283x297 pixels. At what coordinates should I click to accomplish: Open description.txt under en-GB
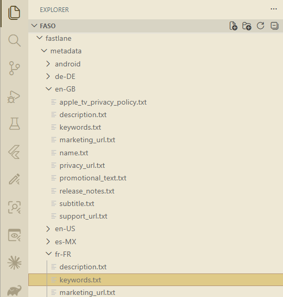pyautogui.click(x=83, y=115)
